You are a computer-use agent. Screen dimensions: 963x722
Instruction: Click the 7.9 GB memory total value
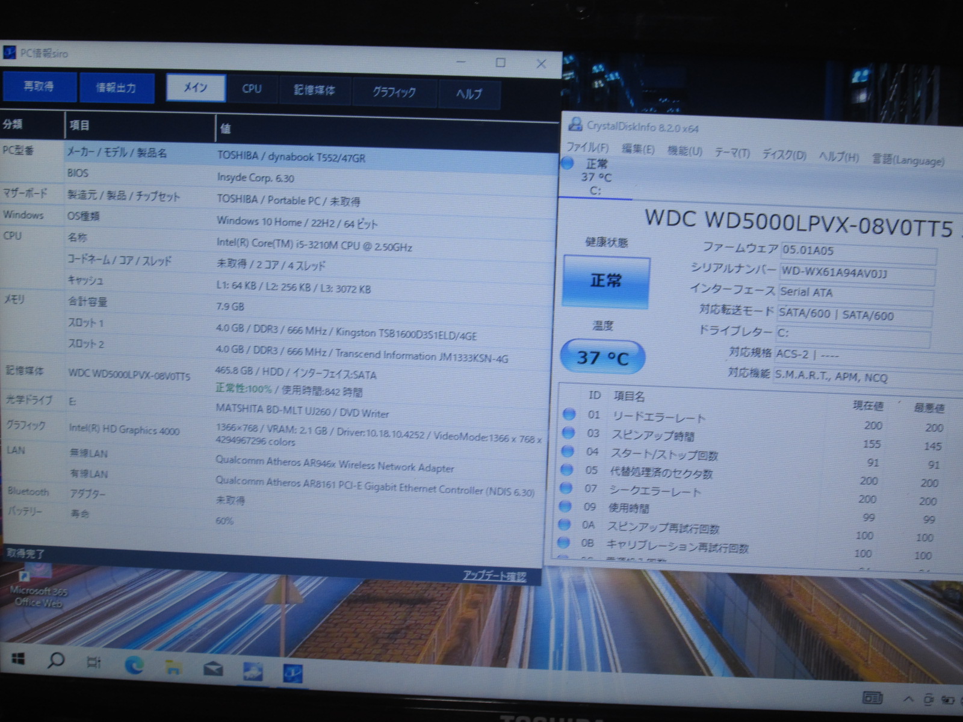(x=230, y=306)
